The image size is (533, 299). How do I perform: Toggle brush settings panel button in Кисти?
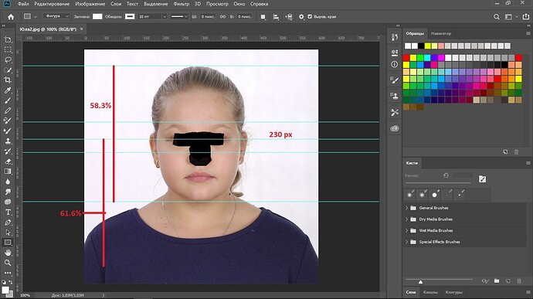coord(482,179)
